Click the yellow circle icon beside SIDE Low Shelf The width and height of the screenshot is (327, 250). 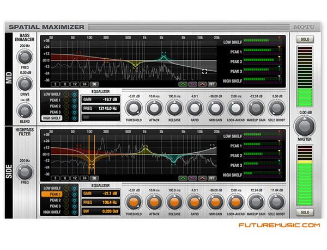66,188
